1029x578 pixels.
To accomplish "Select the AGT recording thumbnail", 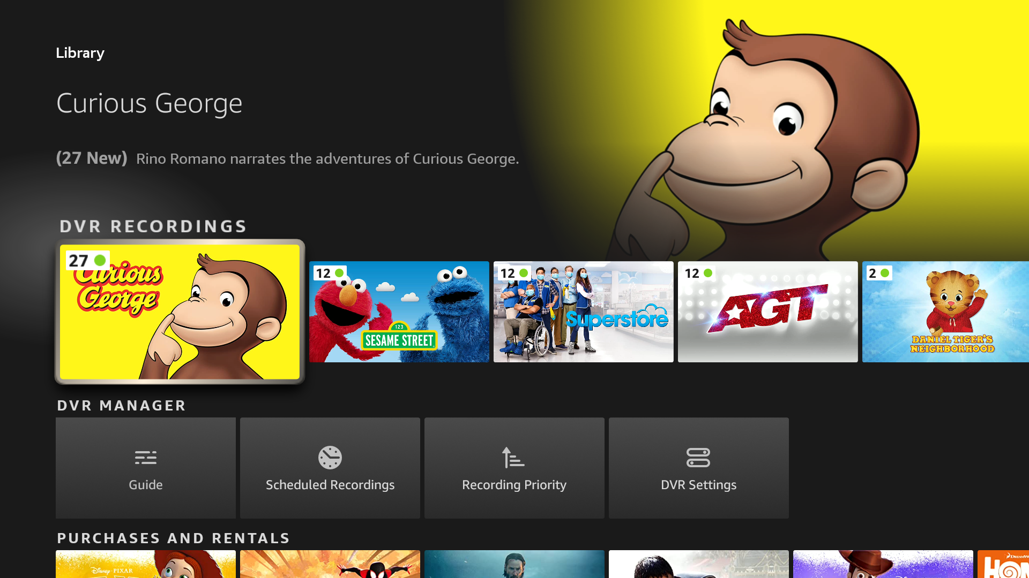I will pyautogui.click(x=768, y=312).
